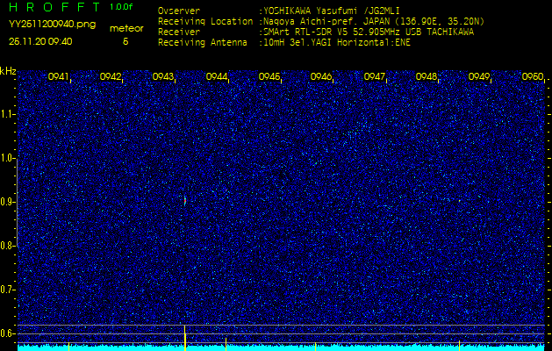Click the meteor count number 5
The image size is (552, 351).
coord(125,41)
